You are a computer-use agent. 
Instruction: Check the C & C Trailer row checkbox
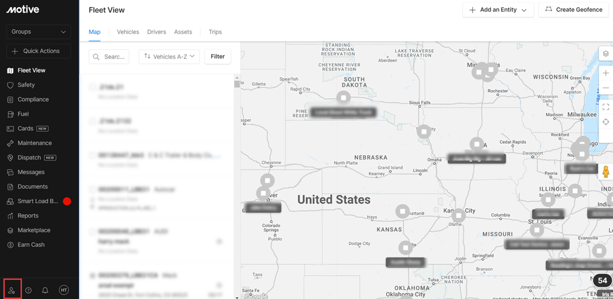93,155
